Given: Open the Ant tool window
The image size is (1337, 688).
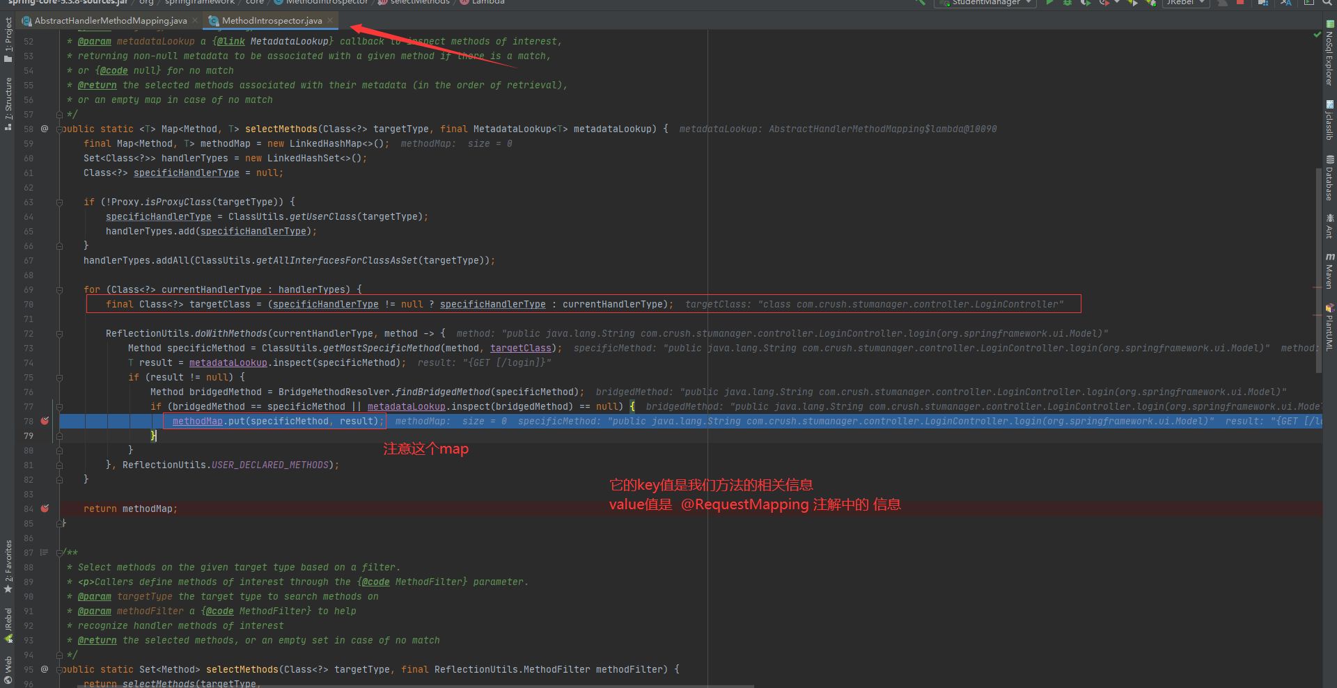Looking at the screenshot, I should coord(1329,226).
